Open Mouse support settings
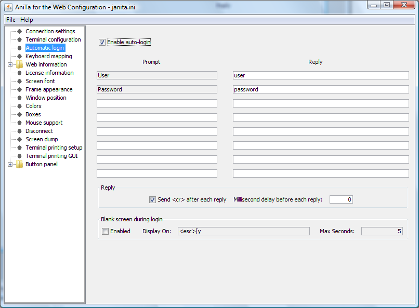The height and width of the screenshot is (308, 419). tap(44, 123)
